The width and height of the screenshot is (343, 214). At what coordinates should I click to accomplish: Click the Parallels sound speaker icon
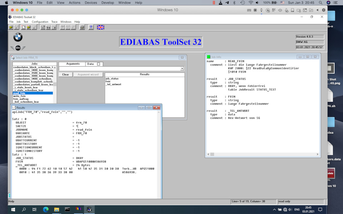pyautogui.click(x=280, y=10)
